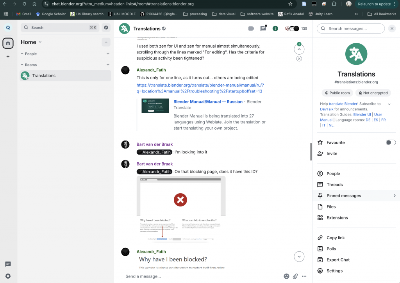Show more bookmarks with the chevron
This screenshot has width=400, height=283.
pyautogui.click(x=356, y=14)
